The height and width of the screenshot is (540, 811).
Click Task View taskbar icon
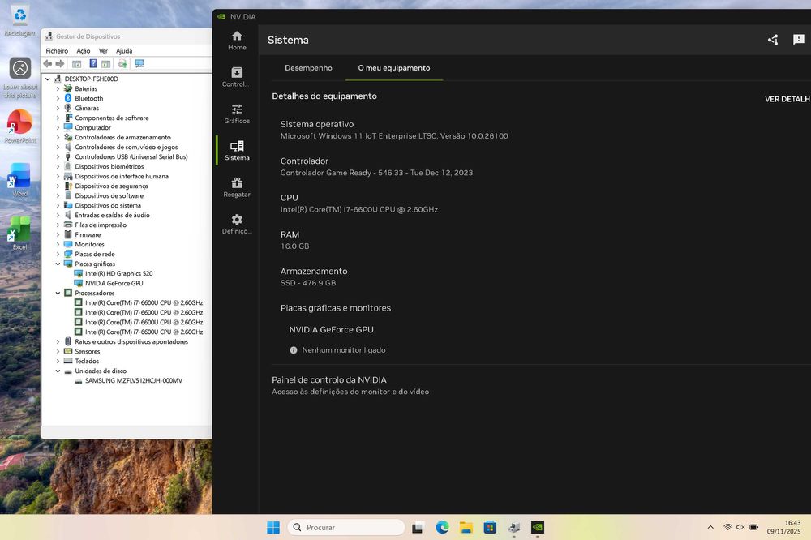coord(418,527)
